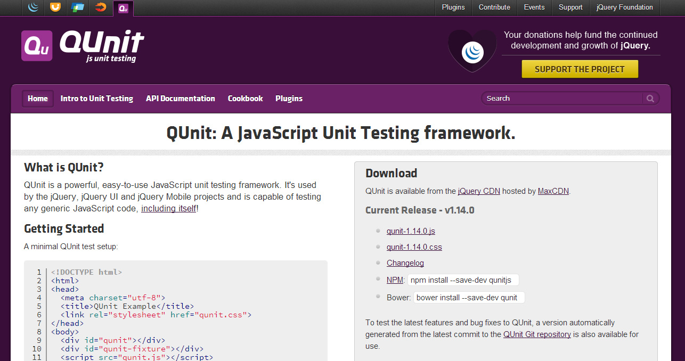The width and height of the screenshot is (685, 361).
Task: Click the page title "QUnit: A JavaScript Unit Testing framework."
Action: click(x=341, y=133)
